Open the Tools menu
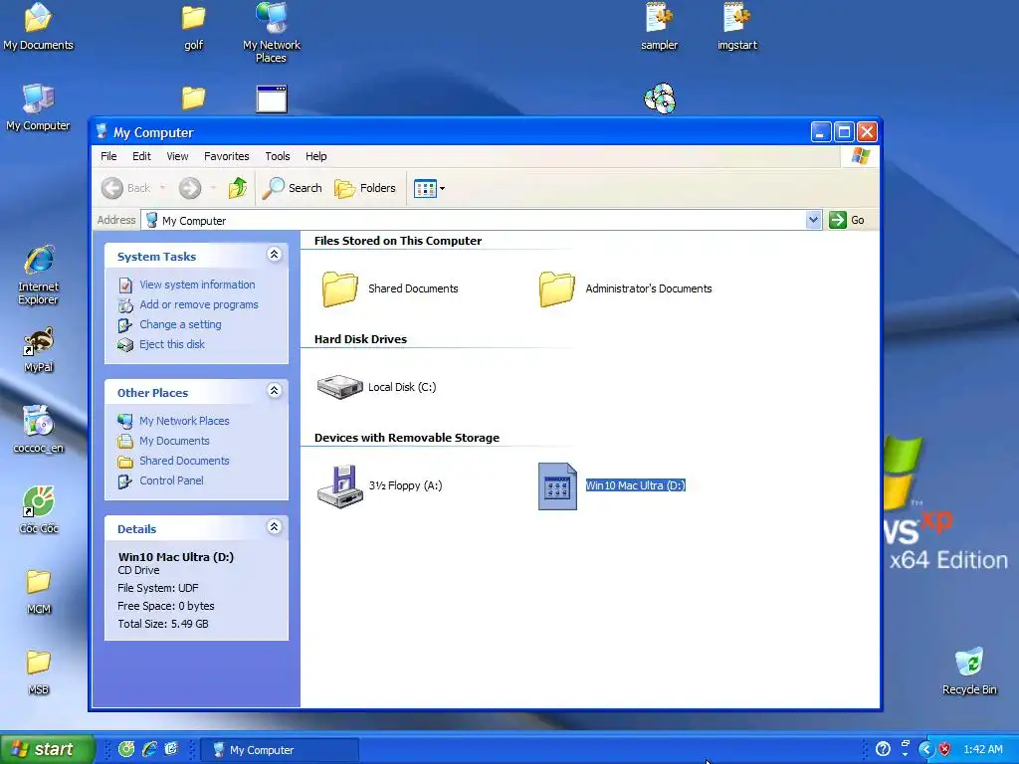The height and width of the screenshot is (764, 1019). pos(278,156)
